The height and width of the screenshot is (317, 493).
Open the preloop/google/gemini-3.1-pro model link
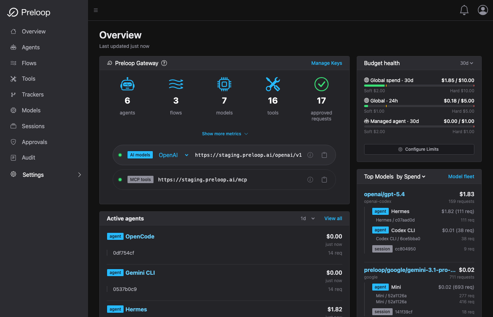click(x=410, y=270)
